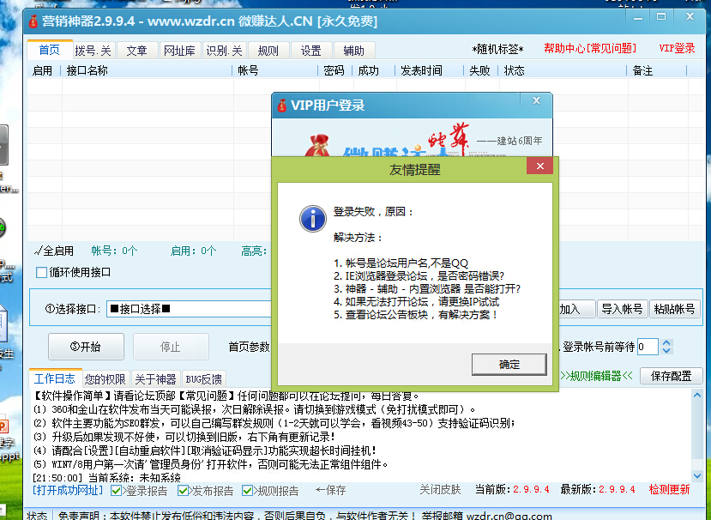The height and width of the screenshot is (520, 711).
Task: Select the 您的权限 log tab
Action: click(105, 378)
